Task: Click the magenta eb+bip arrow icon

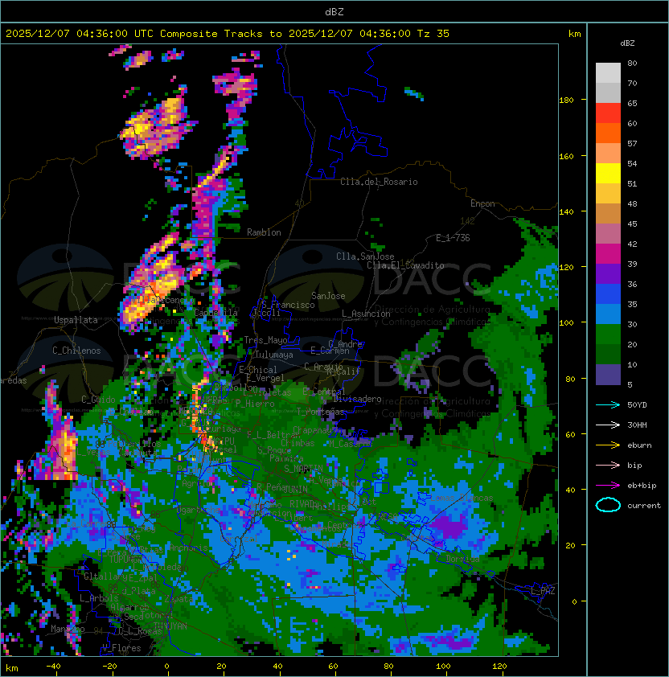Action: click(x=608, y=486)
